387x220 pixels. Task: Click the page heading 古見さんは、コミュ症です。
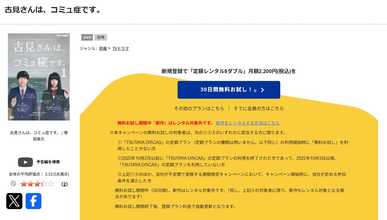(x=53, y=10)
